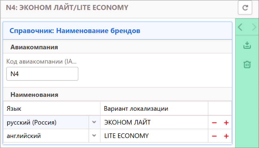This screenshot has height=148, width=259.
Task: Select the русский (Россия) language cell
Action: tap(46, 122)
